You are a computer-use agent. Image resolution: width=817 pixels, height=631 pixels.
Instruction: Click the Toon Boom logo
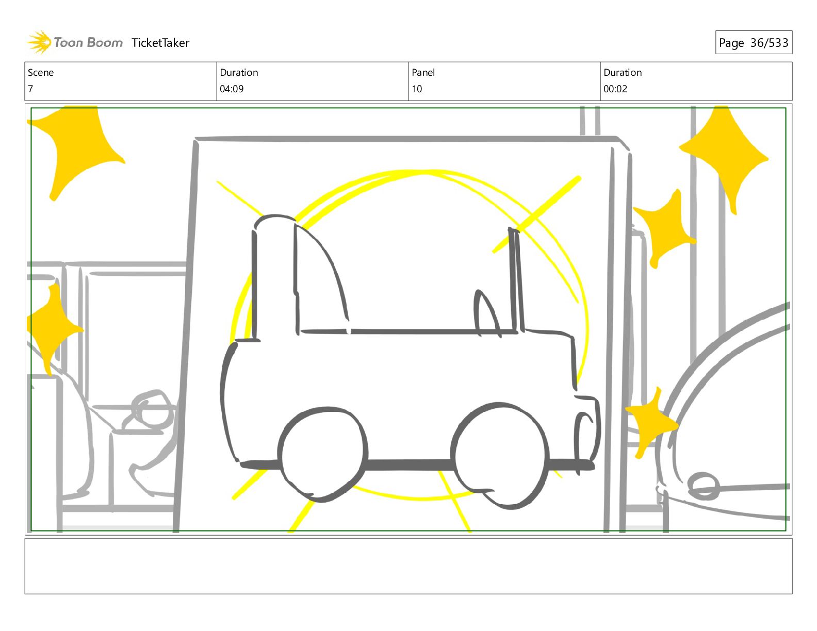pyautogui.click(x=75, y=42)
